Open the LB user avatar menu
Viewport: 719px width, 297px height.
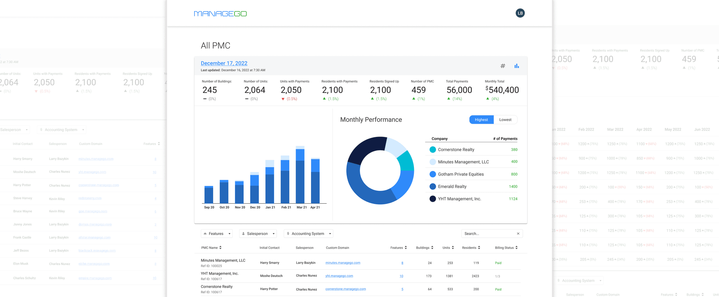(520, 13)
